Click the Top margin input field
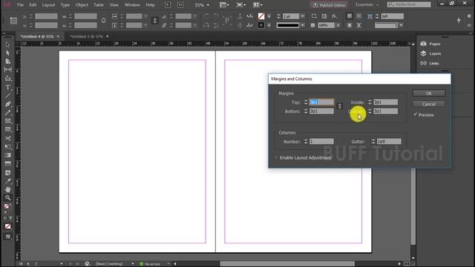475x267 pixels. (321, 102)
